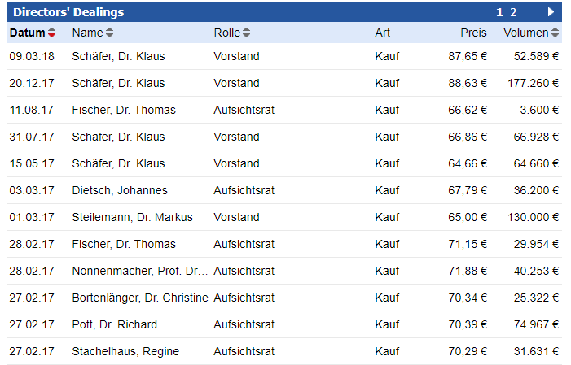Choose the Pott, Dr. Richard row
The height and width of the screenshot is (365, 571).
[115, 324]
